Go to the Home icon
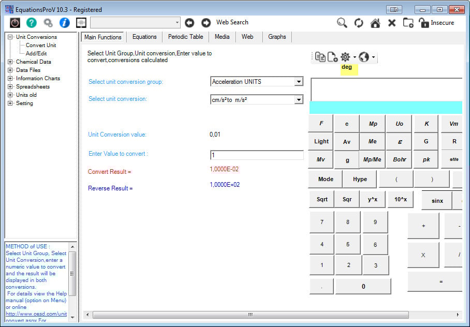The height and width of the screenshot is (327, 470). pos(375,23)
